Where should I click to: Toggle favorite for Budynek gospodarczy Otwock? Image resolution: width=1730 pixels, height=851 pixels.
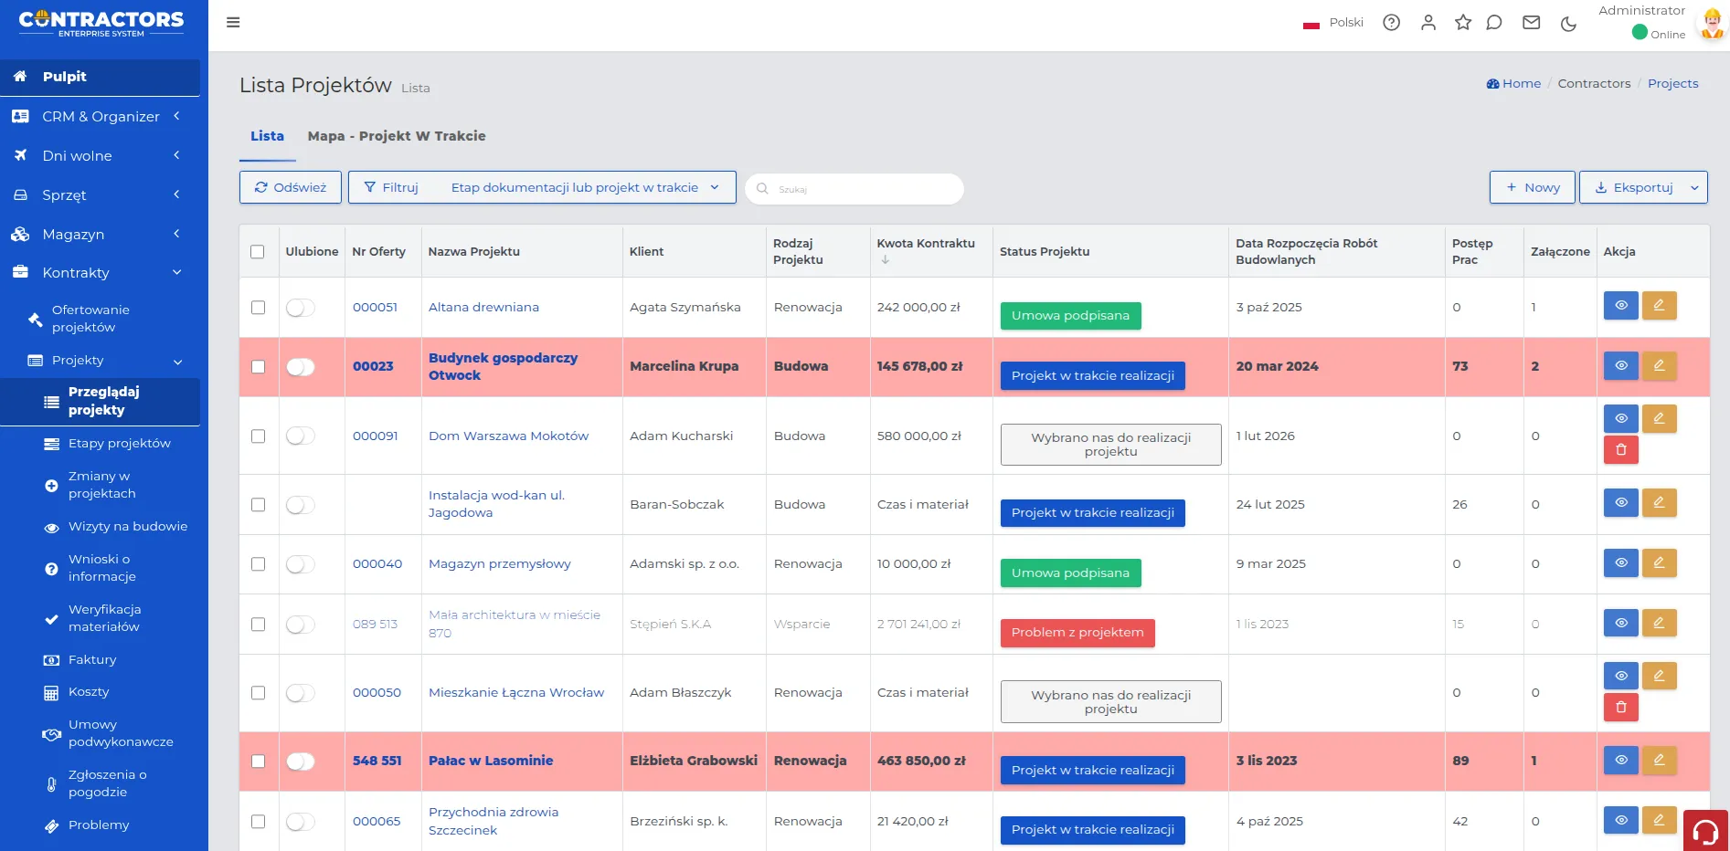300,367
